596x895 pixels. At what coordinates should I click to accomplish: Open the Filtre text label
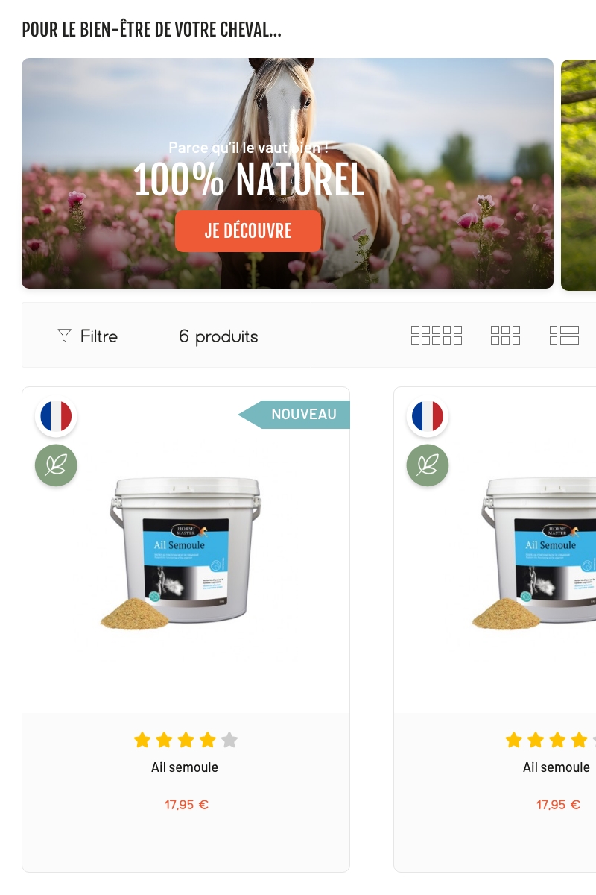point(99,336)
